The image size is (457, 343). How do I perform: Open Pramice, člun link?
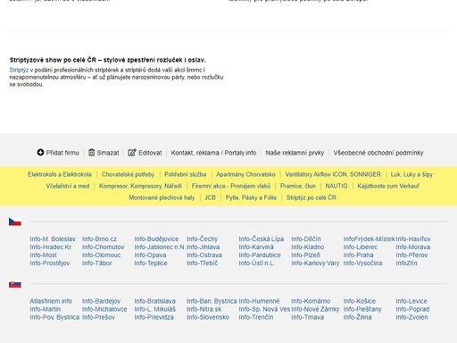click(298, 186)
